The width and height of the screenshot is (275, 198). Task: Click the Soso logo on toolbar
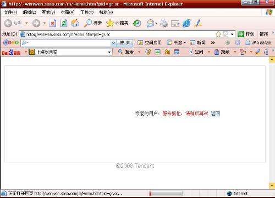point(11,43)
